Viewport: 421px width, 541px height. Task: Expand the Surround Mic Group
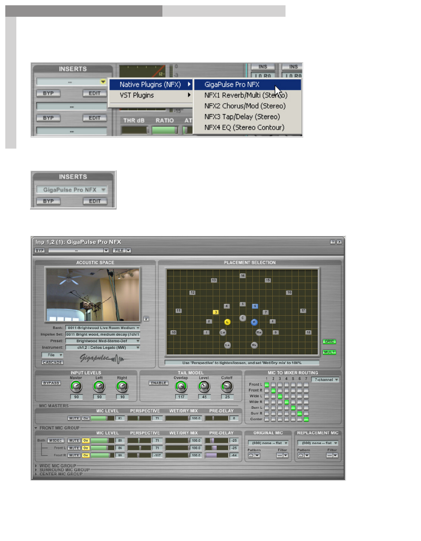[x=36, y=470]
